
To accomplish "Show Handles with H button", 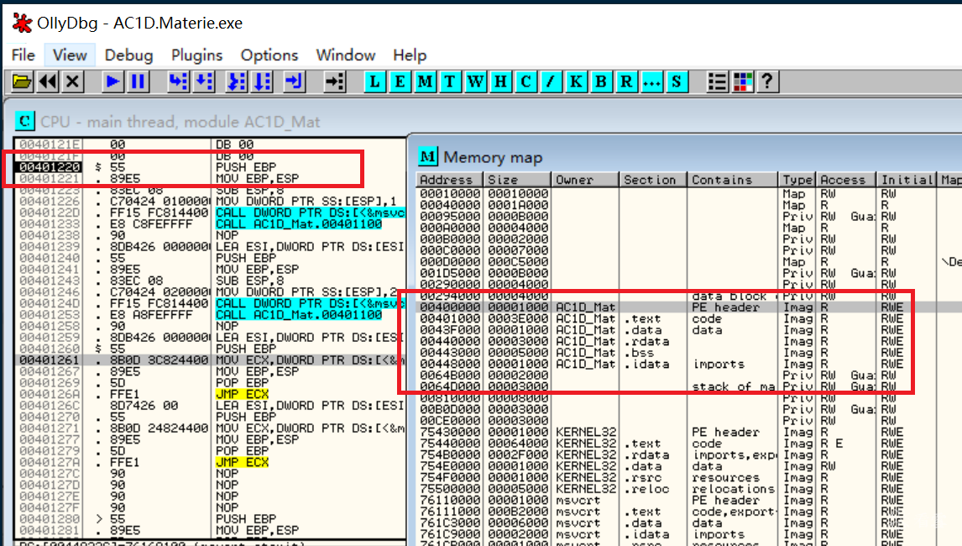I will coord(500,81).
